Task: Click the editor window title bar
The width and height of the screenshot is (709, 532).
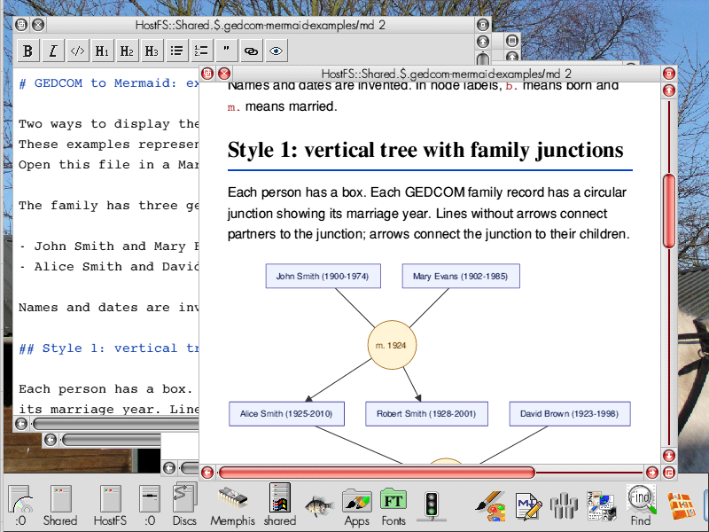Action: pos(260,25)
